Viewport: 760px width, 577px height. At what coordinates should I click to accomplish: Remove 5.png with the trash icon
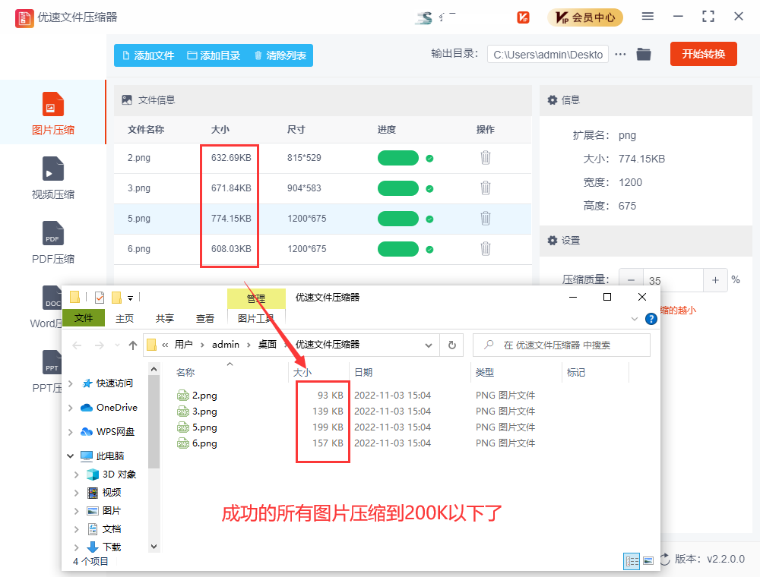tap(485, 219)
